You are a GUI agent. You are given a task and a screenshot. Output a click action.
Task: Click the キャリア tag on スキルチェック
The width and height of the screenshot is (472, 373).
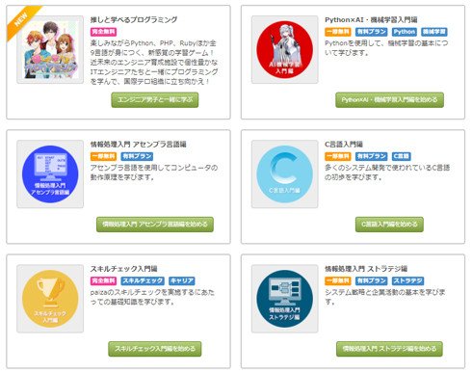pos(182,280)
